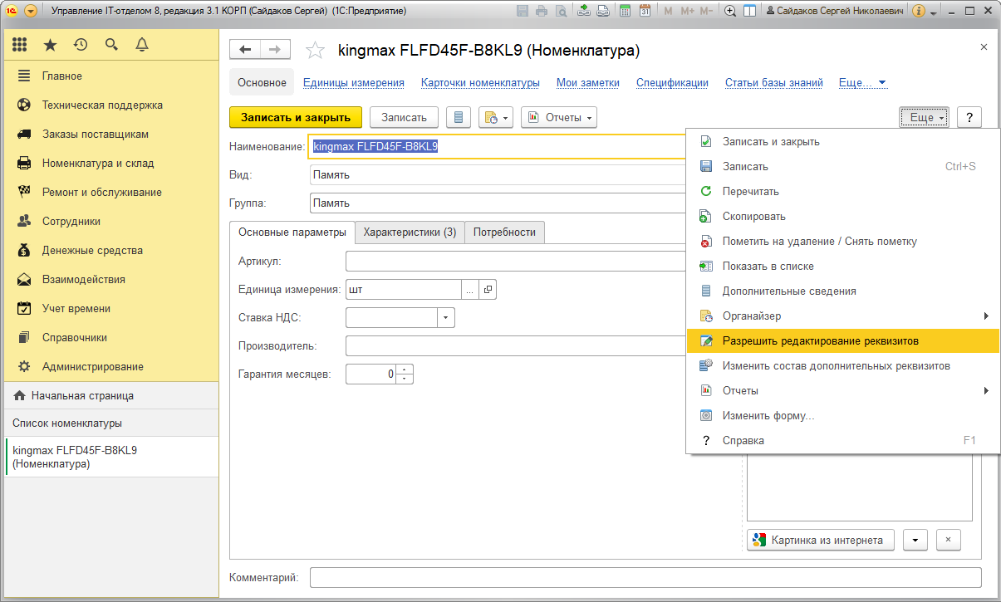Open the notifications bell icon
Image resolution: width=1001 pixels, height=602 pixels.
[x=141, y=45]
